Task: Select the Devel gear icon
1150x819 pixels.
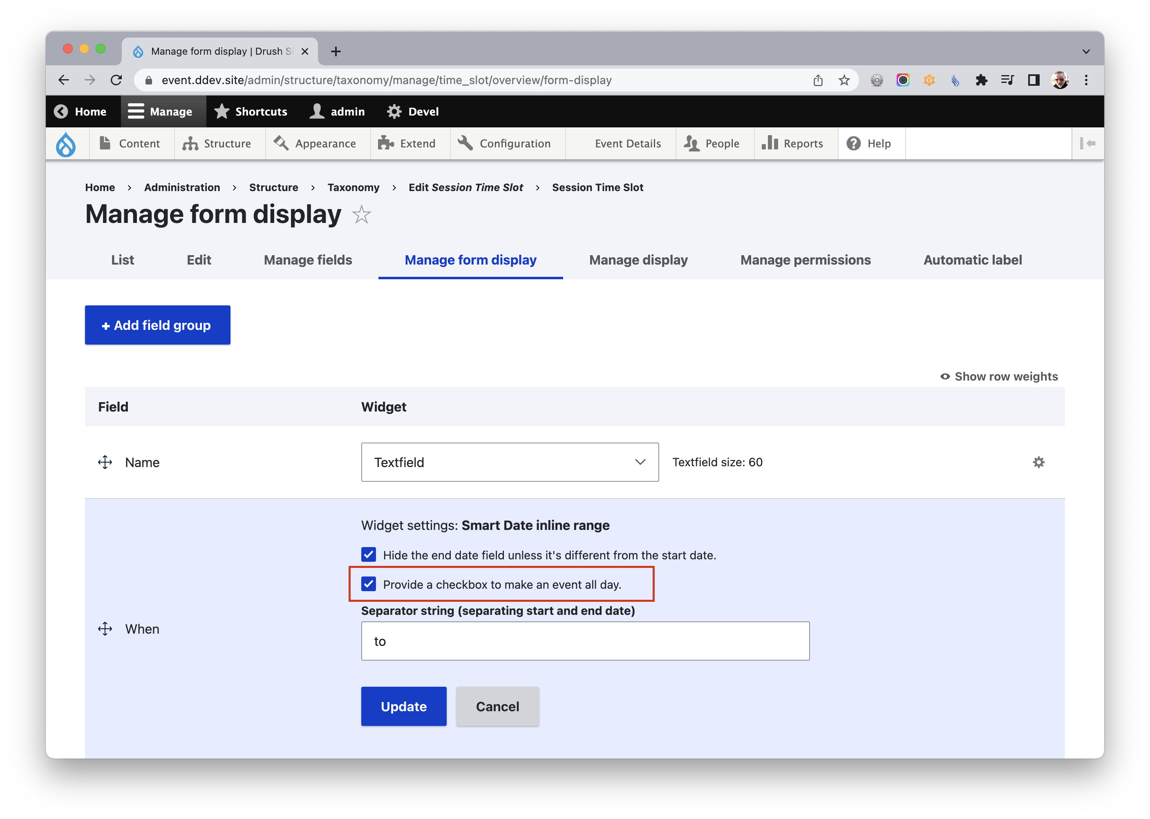Action: tap(394, 111)
